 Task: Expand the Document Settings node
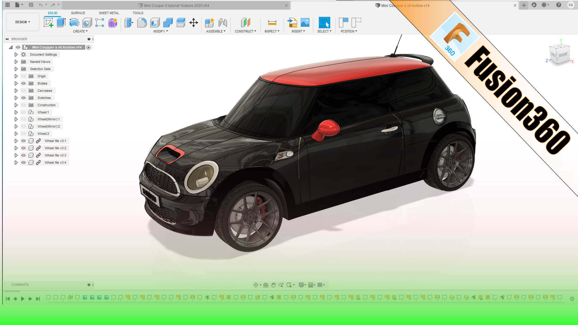16,54
